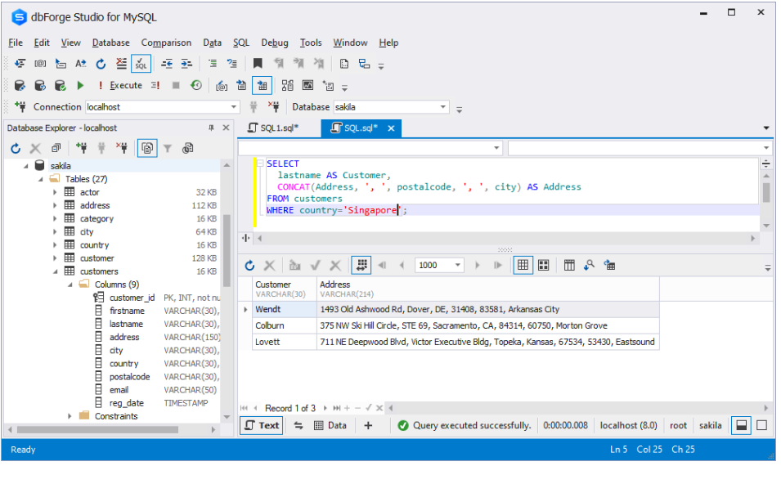The height and width of the screenshot is (484, 781).
Task: Click the query history clock icon
Action: click(196, 85)
